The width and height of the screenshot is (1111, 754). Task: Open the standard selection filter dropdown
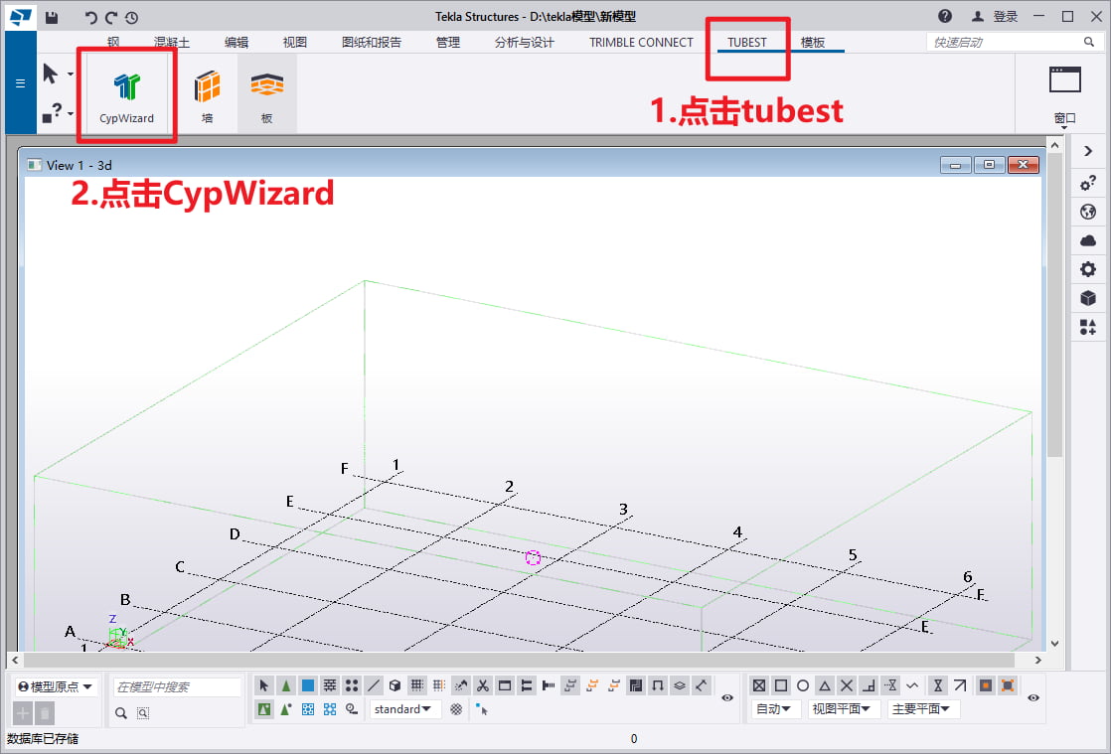[404, 708]
